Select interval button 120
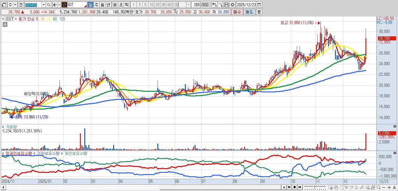The image size is (398, 191). (175, 5)
